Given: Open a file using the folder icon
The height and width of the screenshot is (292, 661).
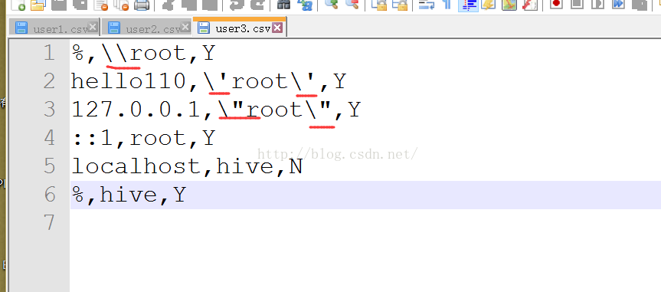Looking at the screenshot, I should click(38, 5).
